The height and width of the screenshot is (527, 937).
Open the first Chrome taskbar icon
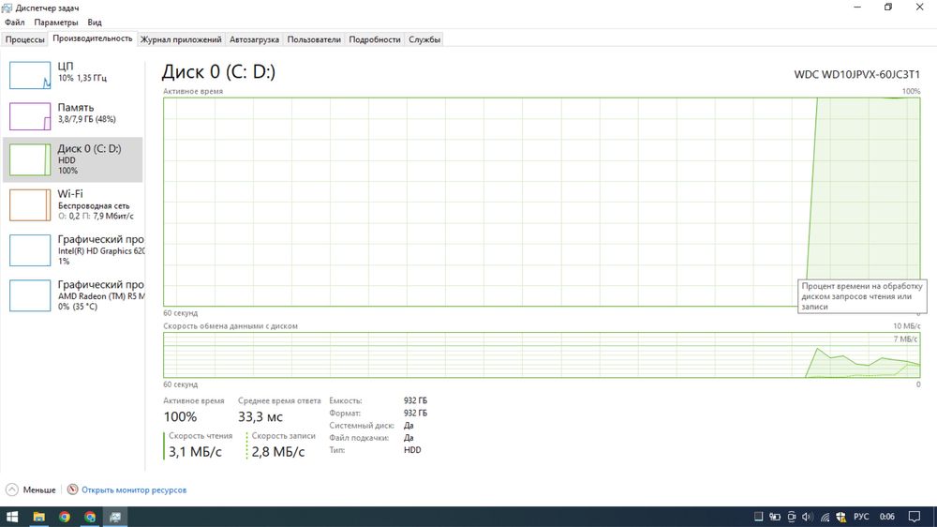(x=65, y=517)
